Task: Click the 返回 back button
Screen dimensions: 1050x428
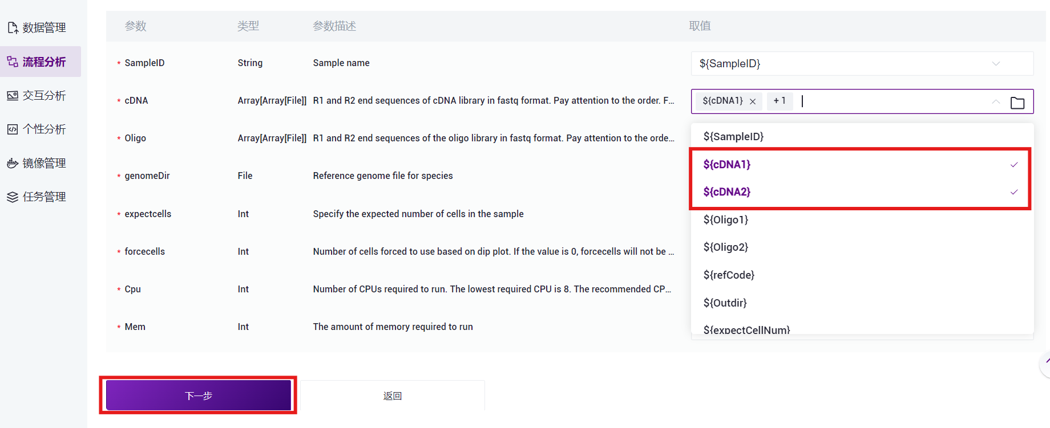Action: [393, 396]
